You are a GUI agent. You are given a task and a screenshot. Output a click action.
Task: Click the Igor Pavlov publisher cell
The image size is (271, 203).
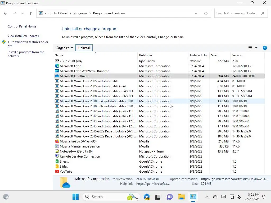(x=147, y=61)
